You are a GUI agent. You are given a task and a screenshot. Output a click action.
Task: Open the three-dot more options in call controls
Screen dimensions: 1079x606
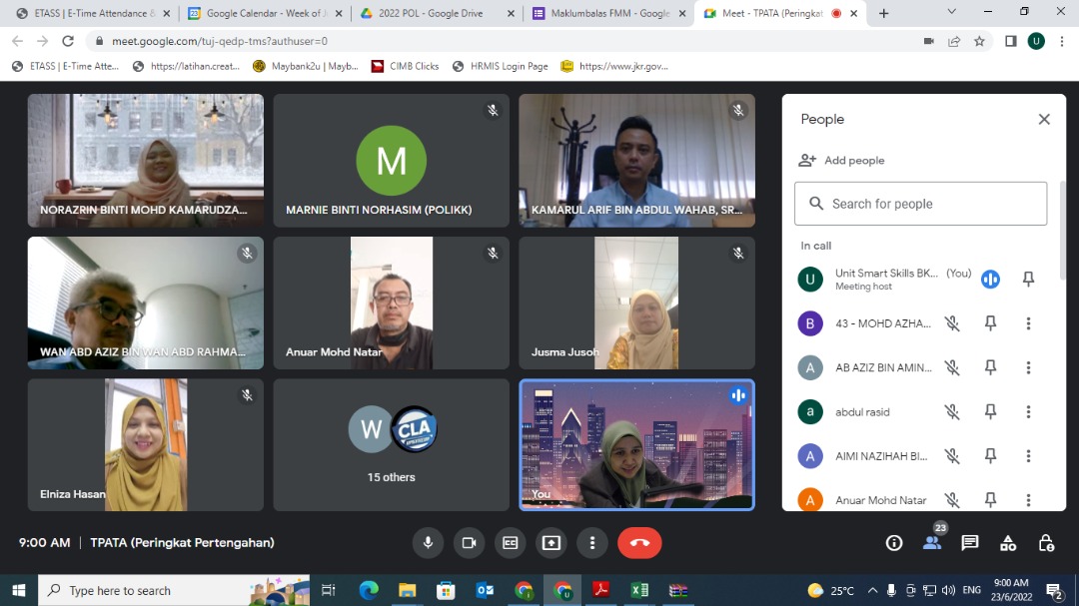592,543
